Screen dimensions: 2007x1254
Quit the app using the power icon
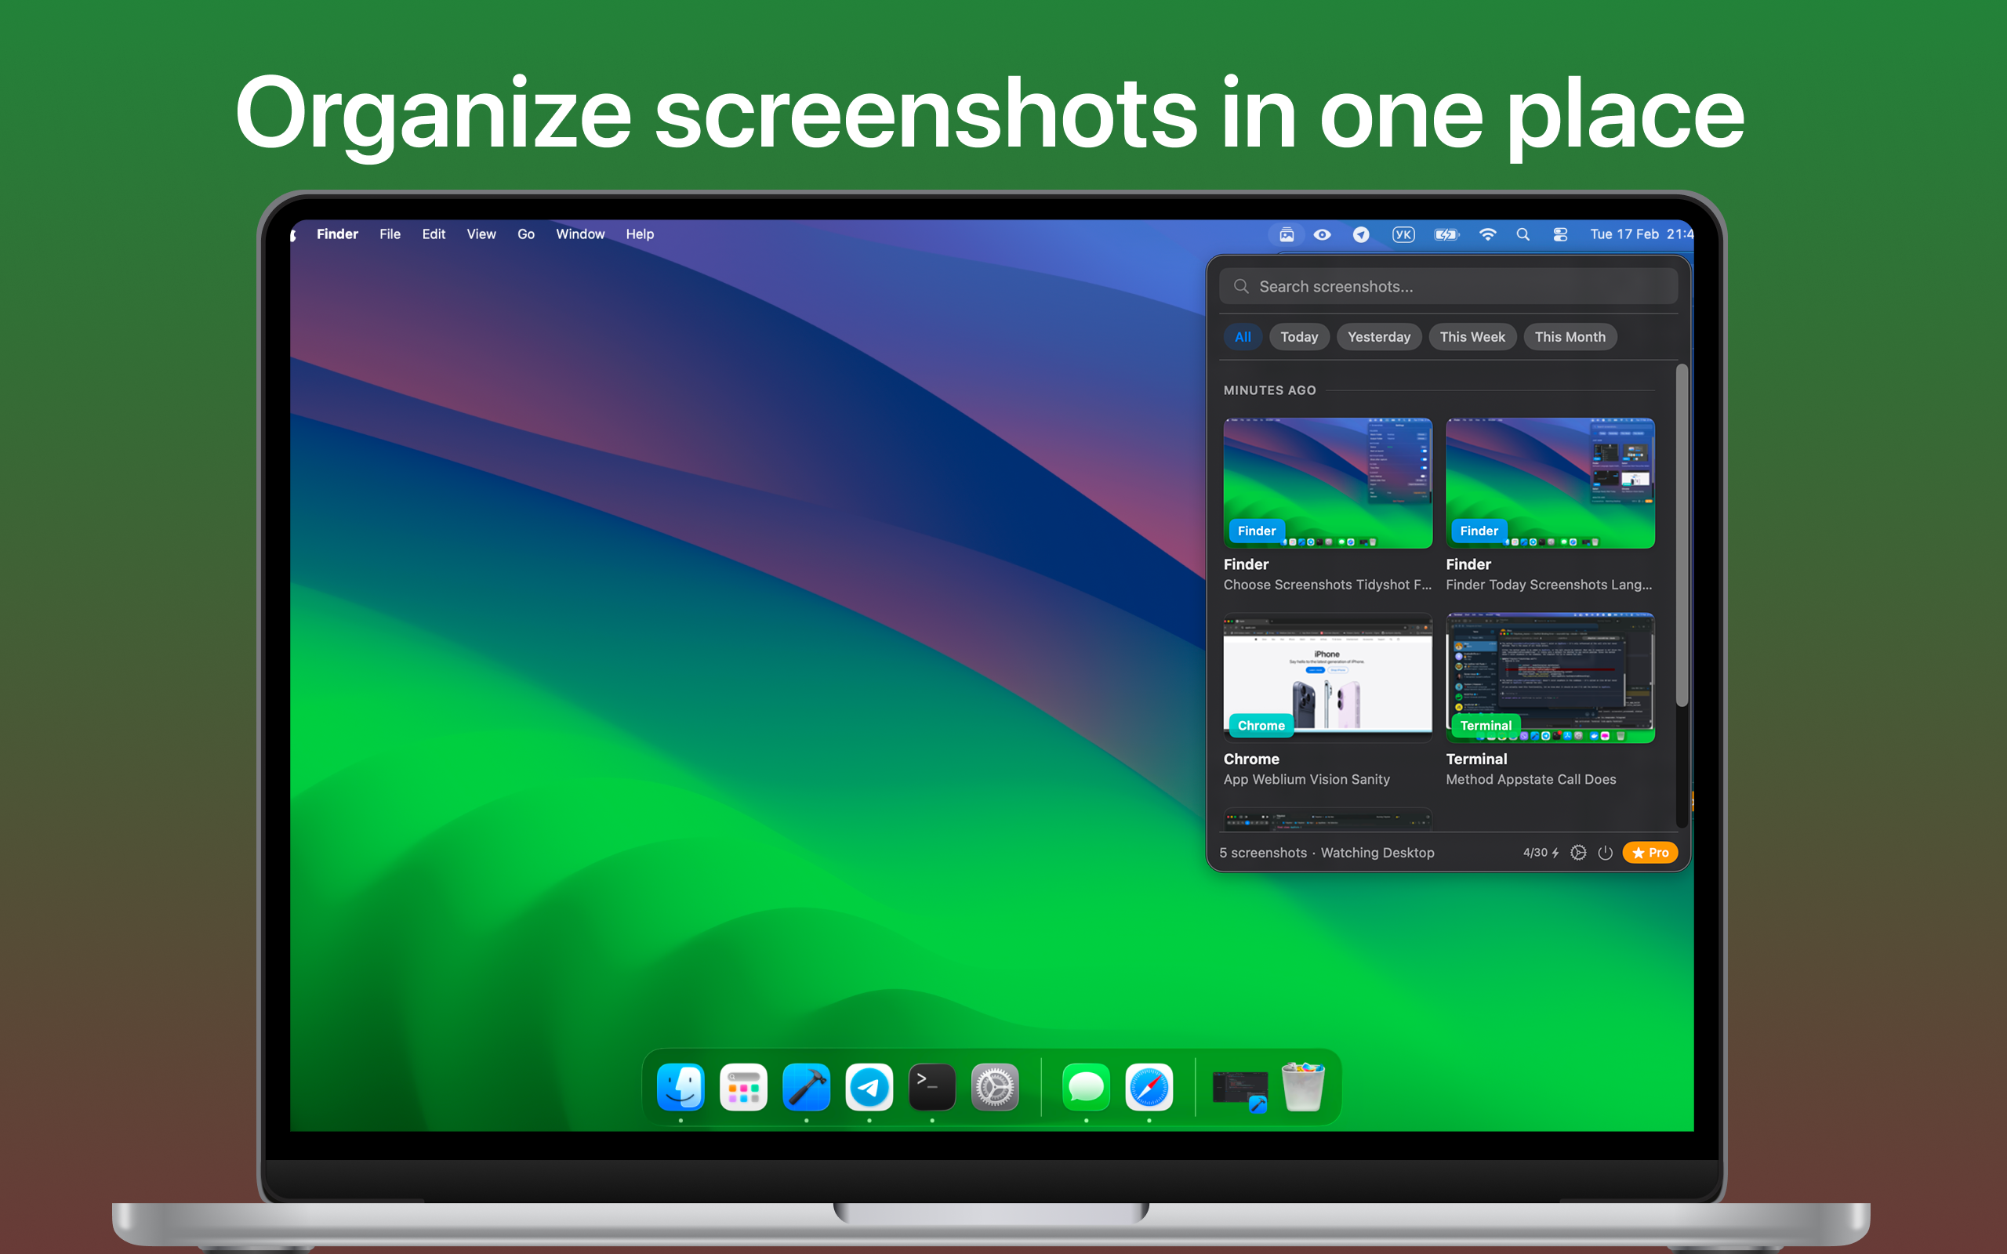click(1606, 853)
